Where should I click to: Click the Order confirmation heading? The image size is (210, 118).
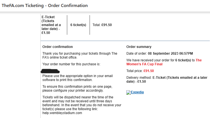(58, 47)
